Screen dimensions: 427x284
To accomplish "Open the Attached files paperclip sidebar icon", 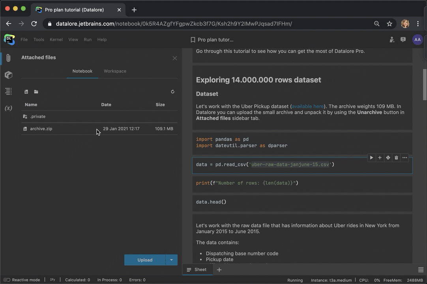I will pos(8,58).
